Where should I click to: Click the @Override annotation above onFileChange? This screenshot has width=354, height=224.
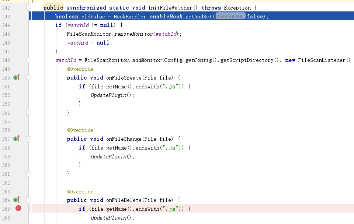[80, 130]
